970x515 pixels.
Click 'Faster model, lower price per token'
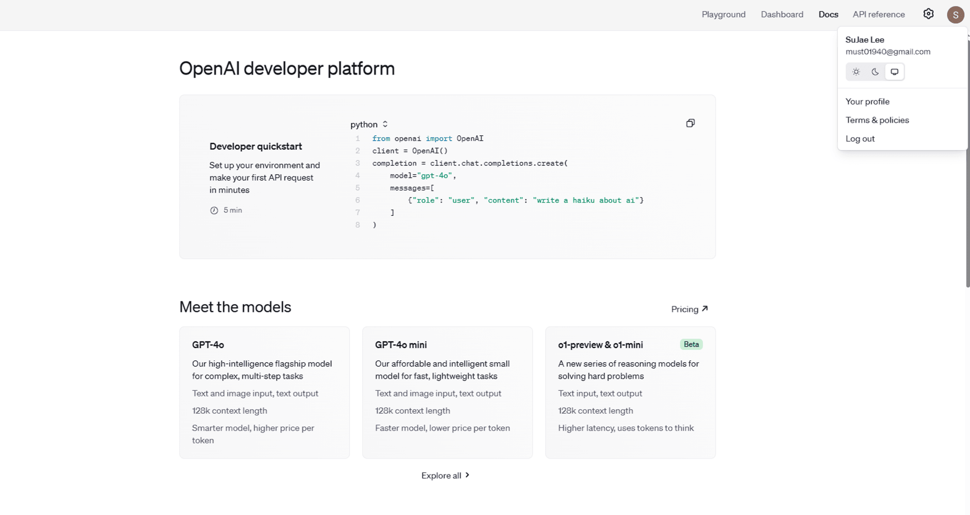tap(442, 428)
